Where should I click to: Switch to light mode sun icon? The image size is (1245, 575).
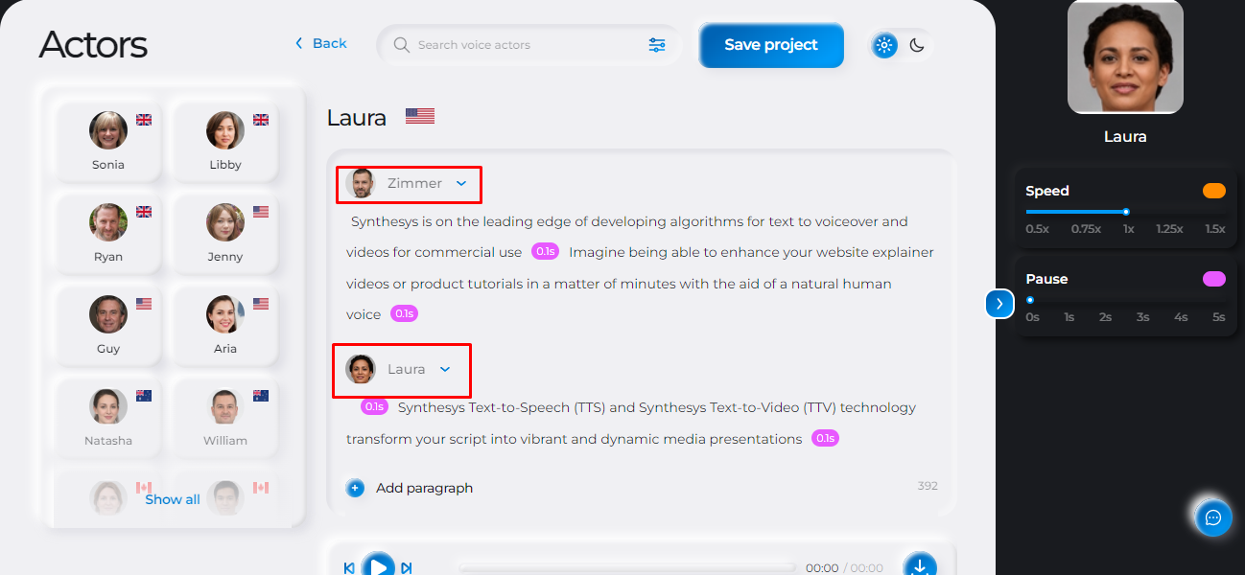884,45
